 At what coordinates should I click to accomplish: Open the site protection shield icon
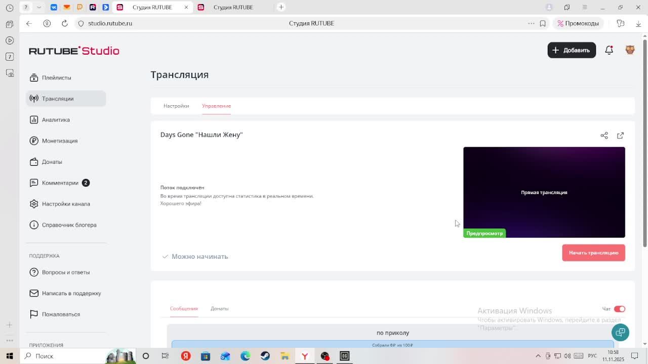click(80, 23)
